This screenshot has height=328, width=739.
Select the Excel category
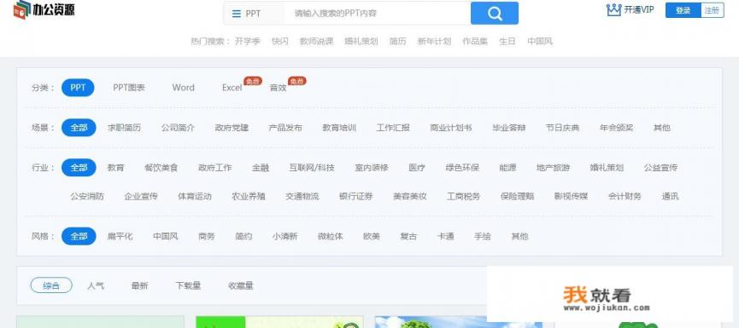click(x=232, y=88)
